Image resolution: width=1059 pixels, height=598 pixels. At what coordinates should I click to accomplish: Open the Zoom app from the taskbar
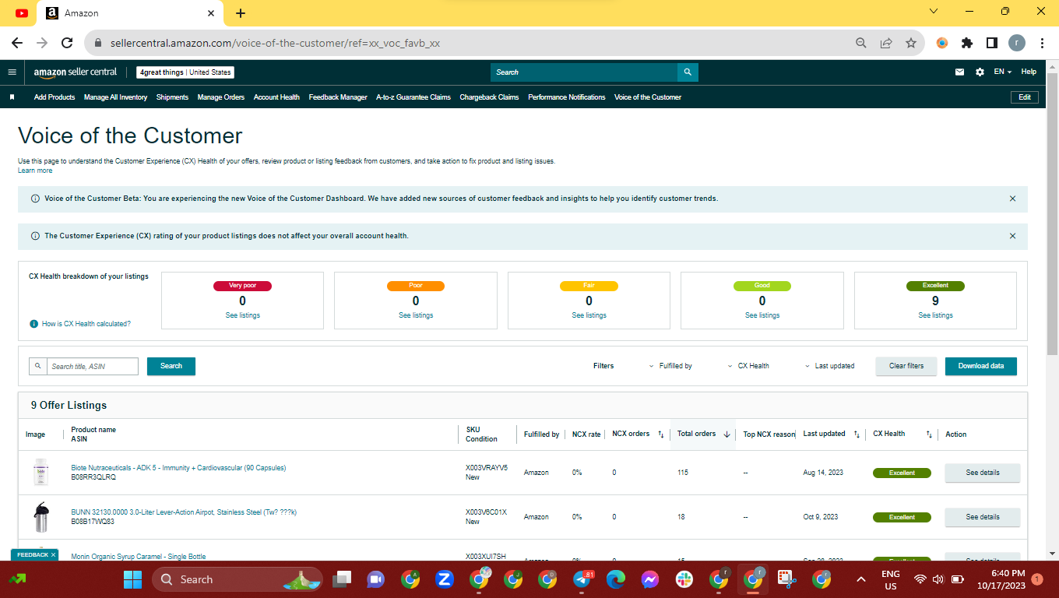(x=445, y=579)
